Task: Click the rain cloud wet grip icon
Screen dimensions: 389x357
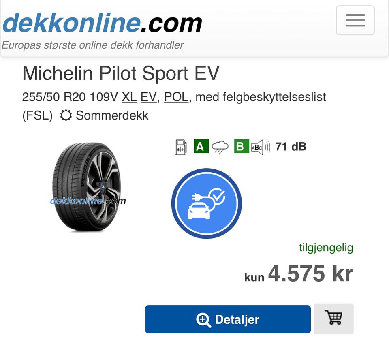Action: 220,147
